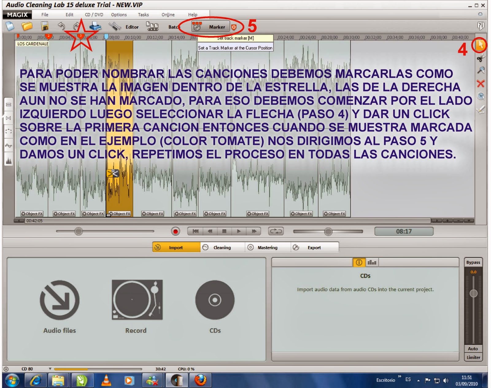Switch to the Cleaning tab
The height and width of the screenshot is (388, 491).
click(x=222, y=247)
